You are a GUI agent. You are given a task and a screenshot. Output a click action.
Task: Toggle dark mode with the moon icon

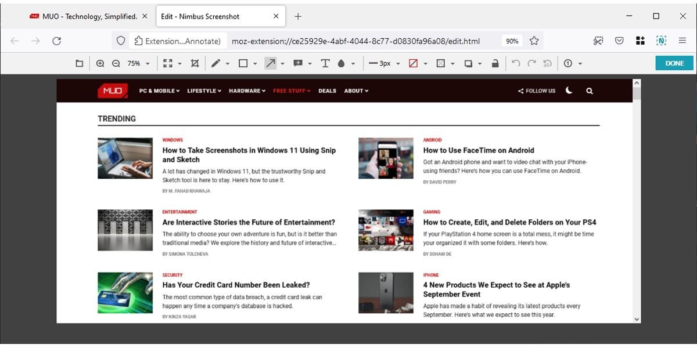[x=569, y=90]
